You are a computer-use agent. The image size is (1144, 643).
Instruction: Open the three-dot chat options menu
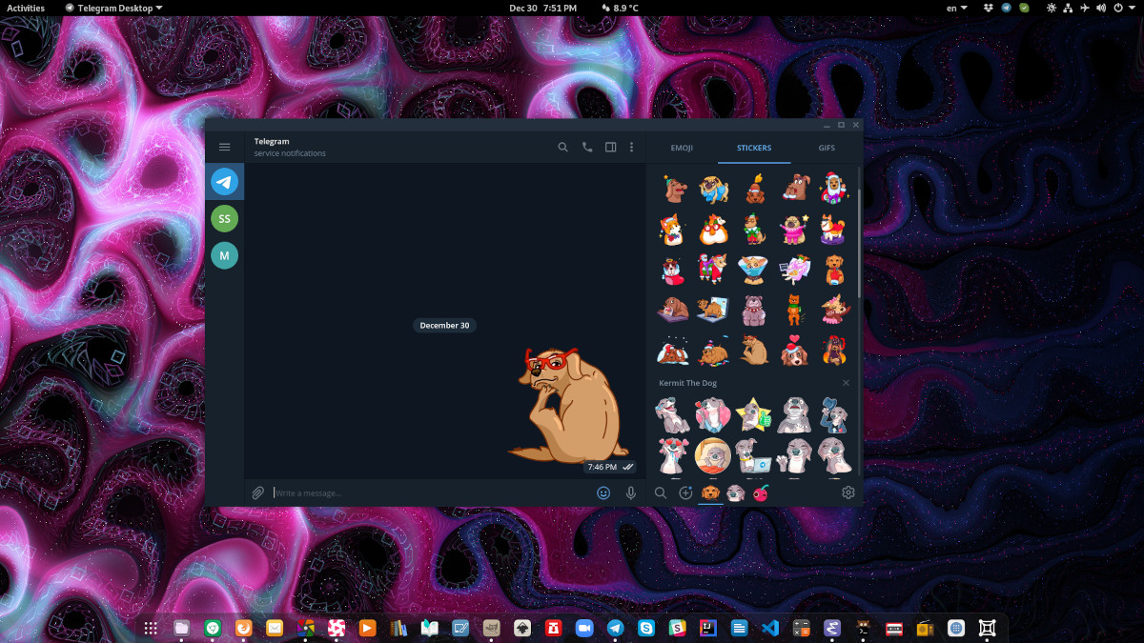coord(633,147)
